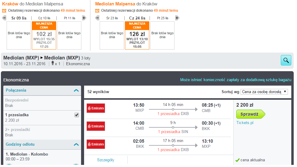Click the 2 200 zł price
The height and width of the screenshot is (167, 297).
coord(245,105)
